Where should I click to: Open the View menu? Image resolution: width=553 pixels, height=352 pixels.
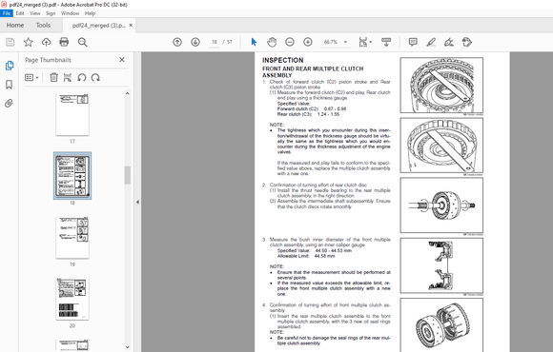(x=35, y=13)
